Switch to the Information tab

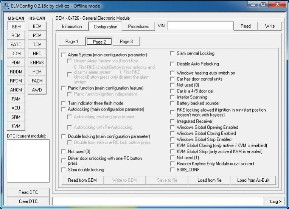click(x=72, y=27)
